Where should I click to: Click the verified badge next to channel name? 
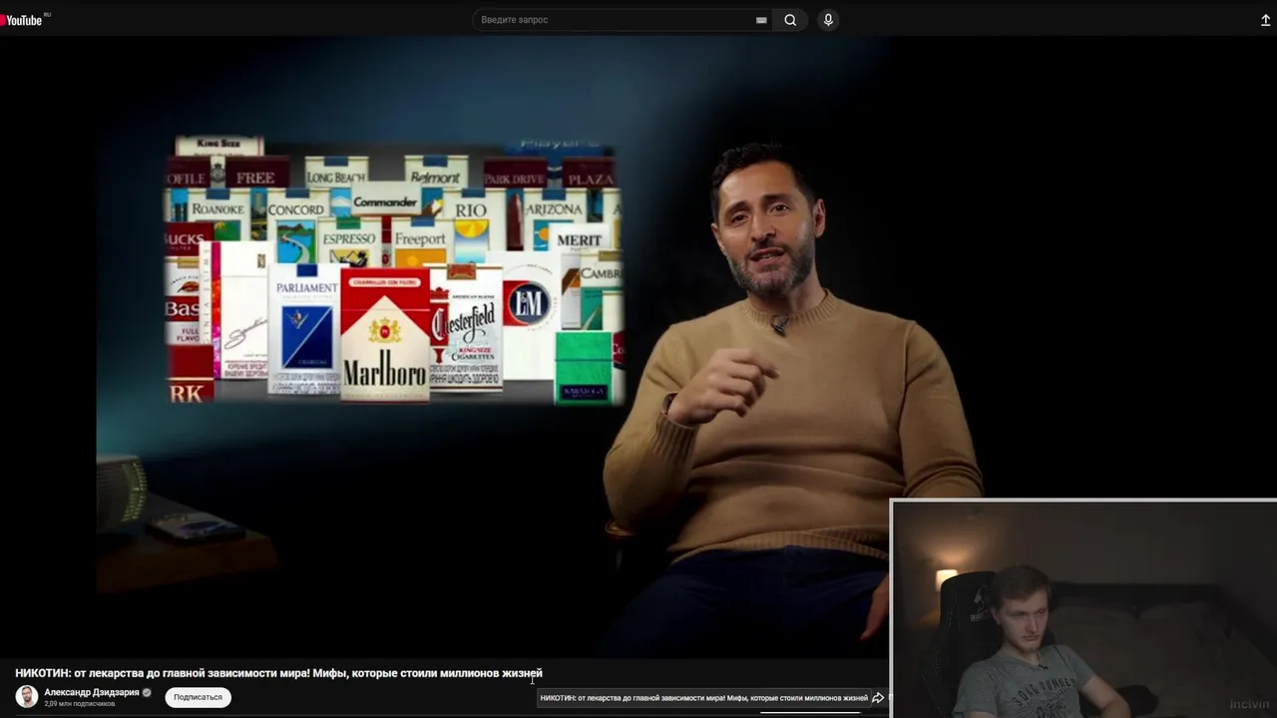coord(147,692)
